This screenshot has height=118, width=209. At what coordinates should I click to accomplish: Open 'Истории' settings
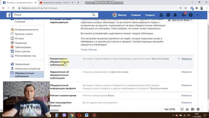(20, 38)
